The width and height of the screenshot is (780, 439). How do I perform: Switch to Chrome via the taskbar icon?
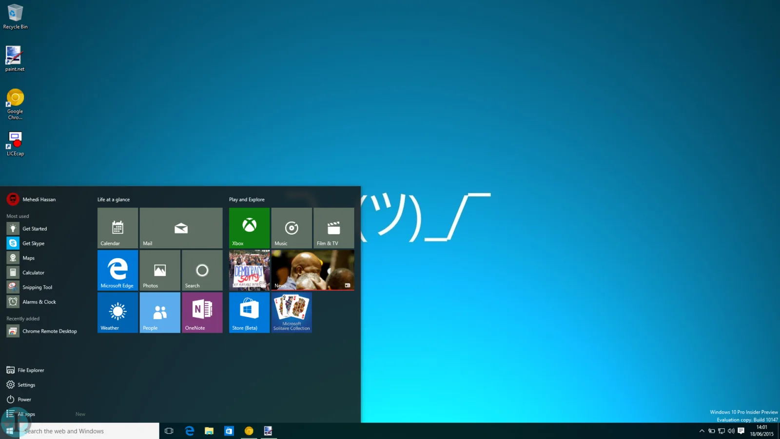pos(249,431)
